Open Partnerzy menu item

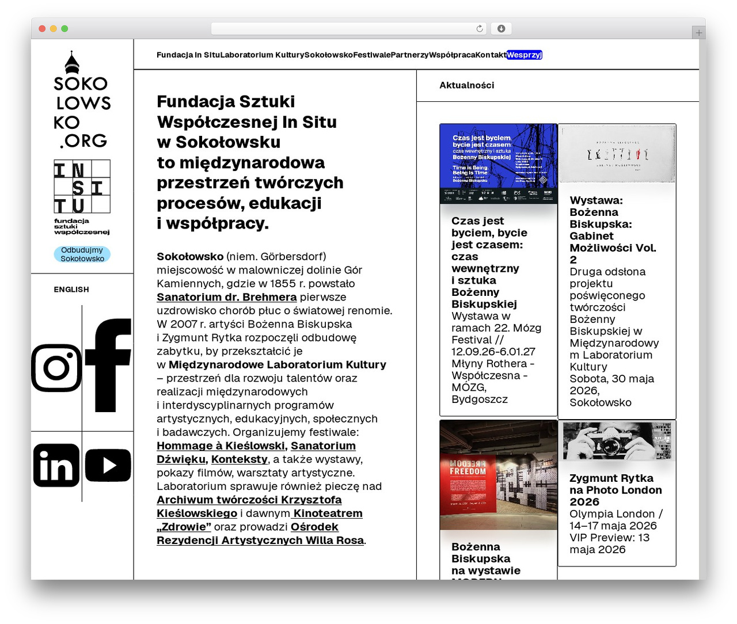pyautogui.click(x=410, y=55)
